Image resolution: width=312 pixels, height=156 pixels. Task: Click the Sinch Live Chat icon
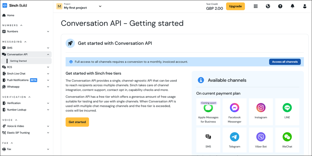pyautogui.click(x=4, y=73)
